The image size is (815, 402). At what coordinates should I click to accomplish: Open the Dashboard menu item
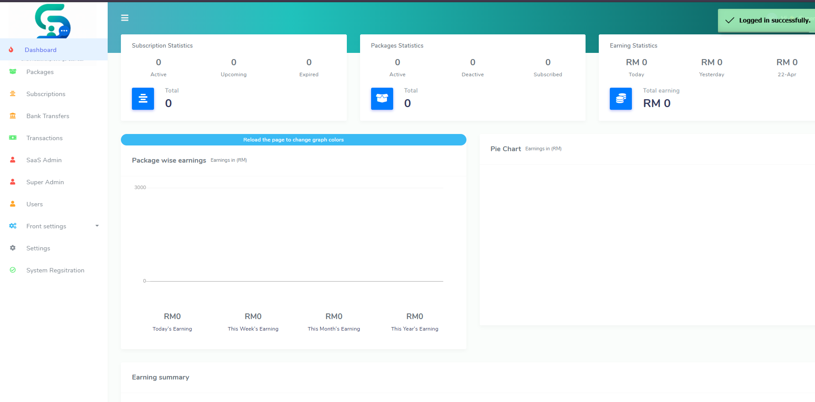point(41,50)
